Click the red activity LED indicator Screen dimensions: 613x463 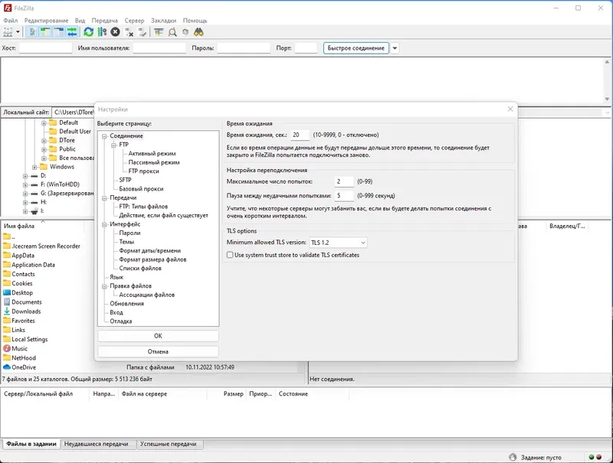(x=599, y=457)
